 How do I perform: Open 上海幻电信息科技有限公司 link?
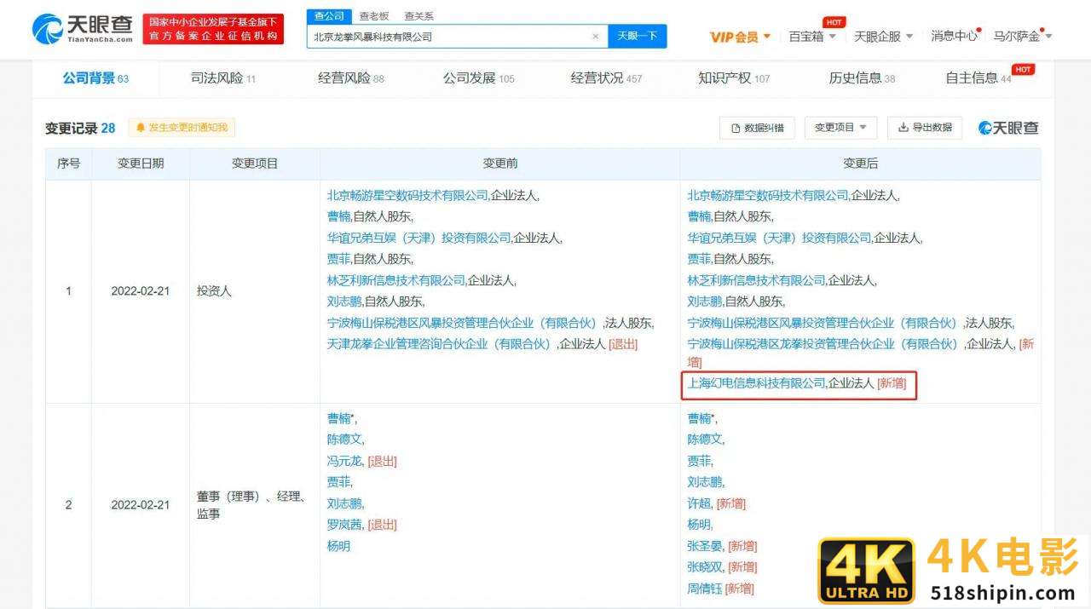pyautogui.click(x=756, y=383)
